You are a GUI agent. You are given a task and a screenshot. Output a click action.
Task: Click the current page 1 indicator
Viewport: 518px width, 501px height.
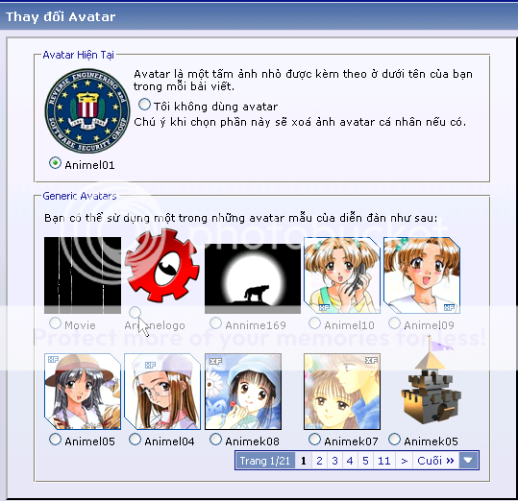pyautogui.click(x=304, y=461)
